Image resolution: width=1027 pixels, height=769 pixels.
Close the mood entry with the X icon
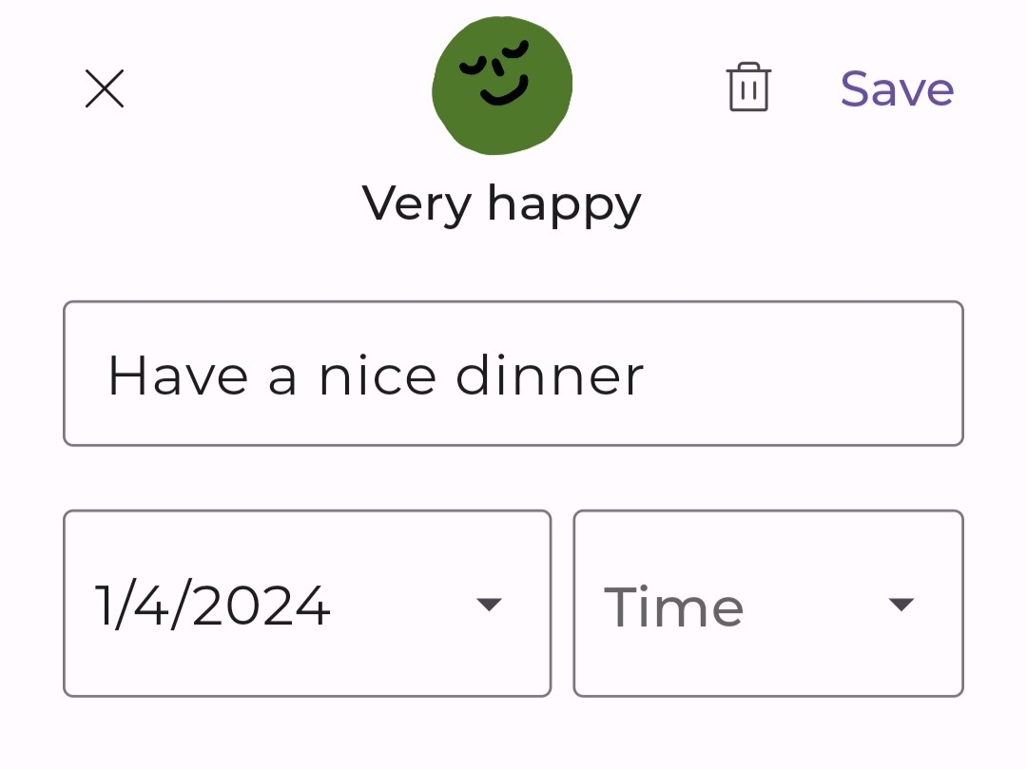(105, 88)
